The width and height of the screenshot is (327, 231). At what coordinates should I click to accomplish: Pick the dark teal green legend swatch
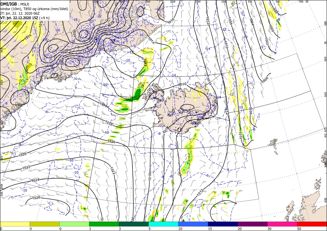click(134, 224)
